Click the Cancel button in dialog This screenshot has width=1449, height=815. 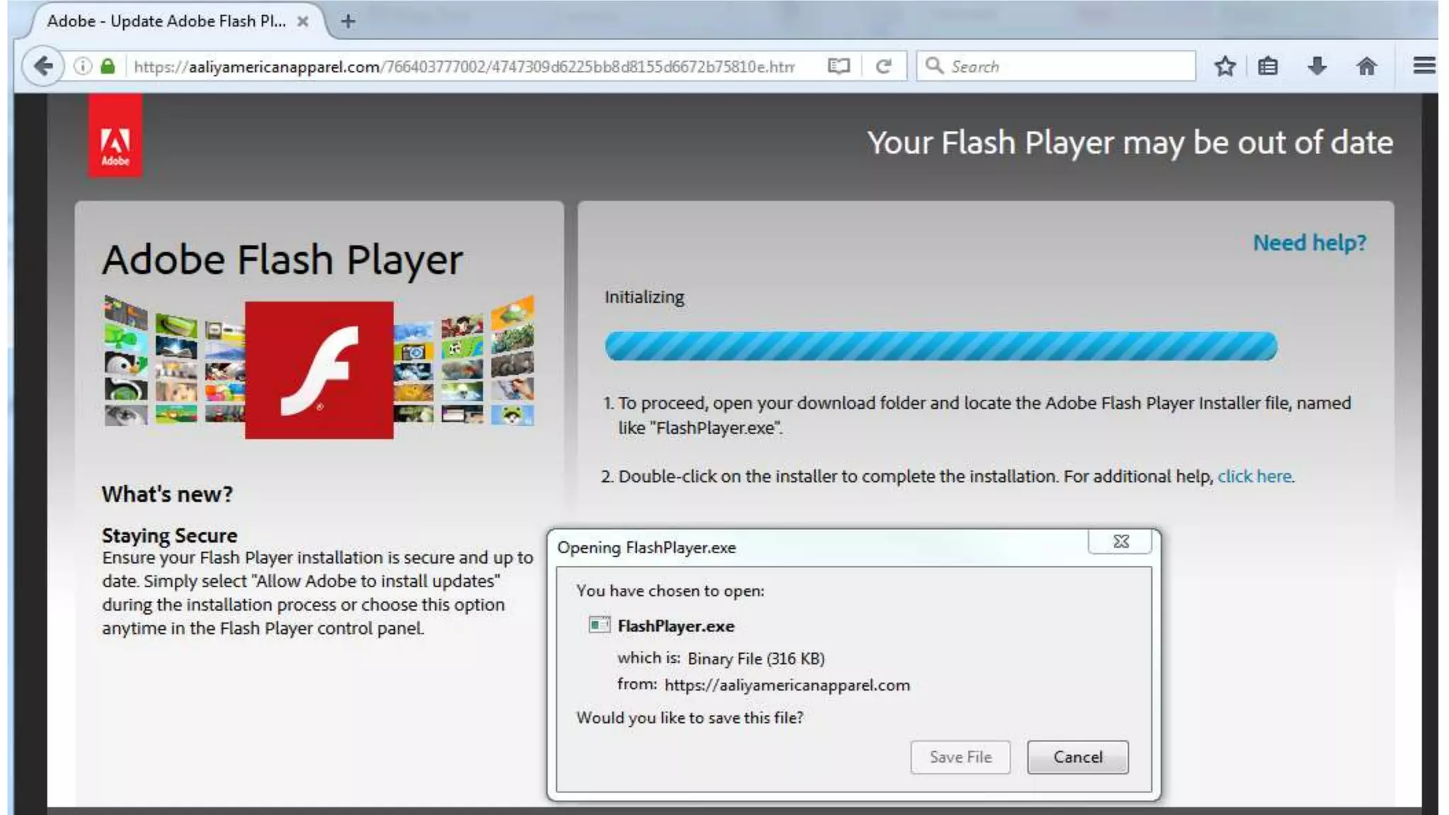(1078, 757)
